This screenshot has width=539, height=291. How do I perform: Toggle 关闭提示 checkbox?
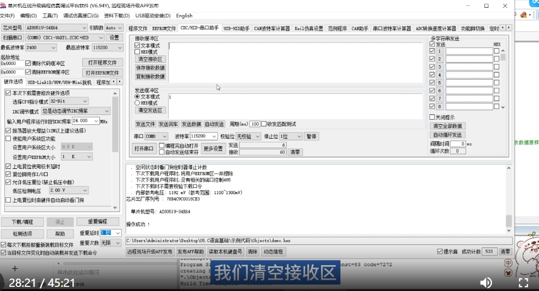[x=432, y=118]
